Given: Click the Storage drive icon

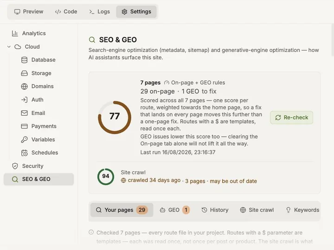Looking at the screenshot, I should click(24, 73).
